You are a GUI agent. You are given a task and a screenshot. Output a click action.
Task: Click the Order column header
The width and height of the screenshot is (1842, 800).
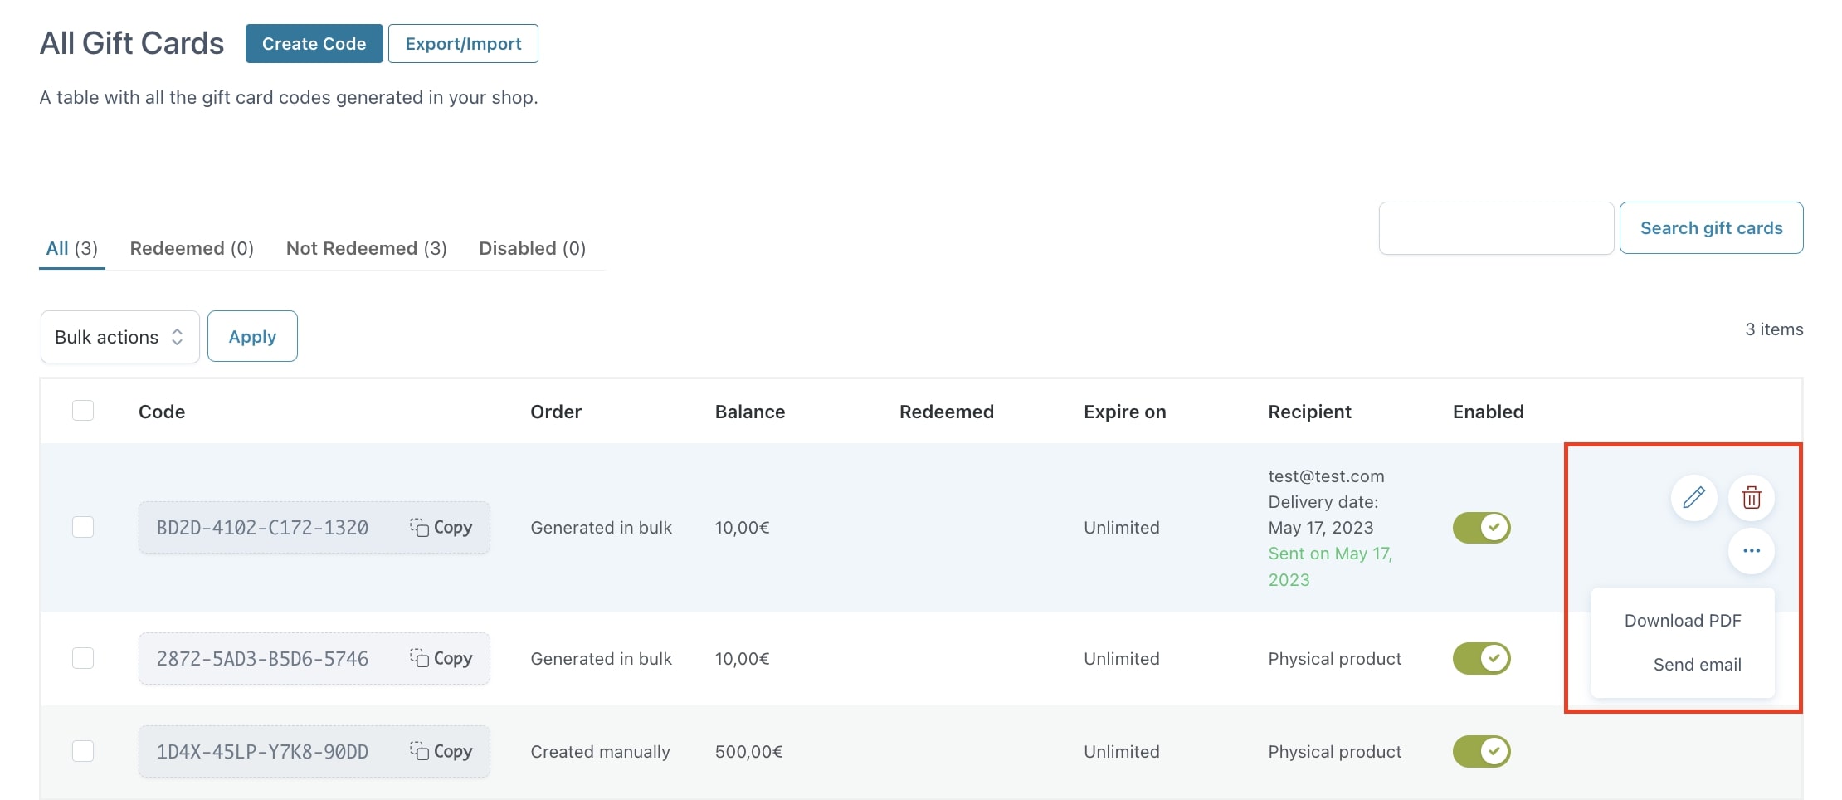pyautogui.click(x=556, y=412)
